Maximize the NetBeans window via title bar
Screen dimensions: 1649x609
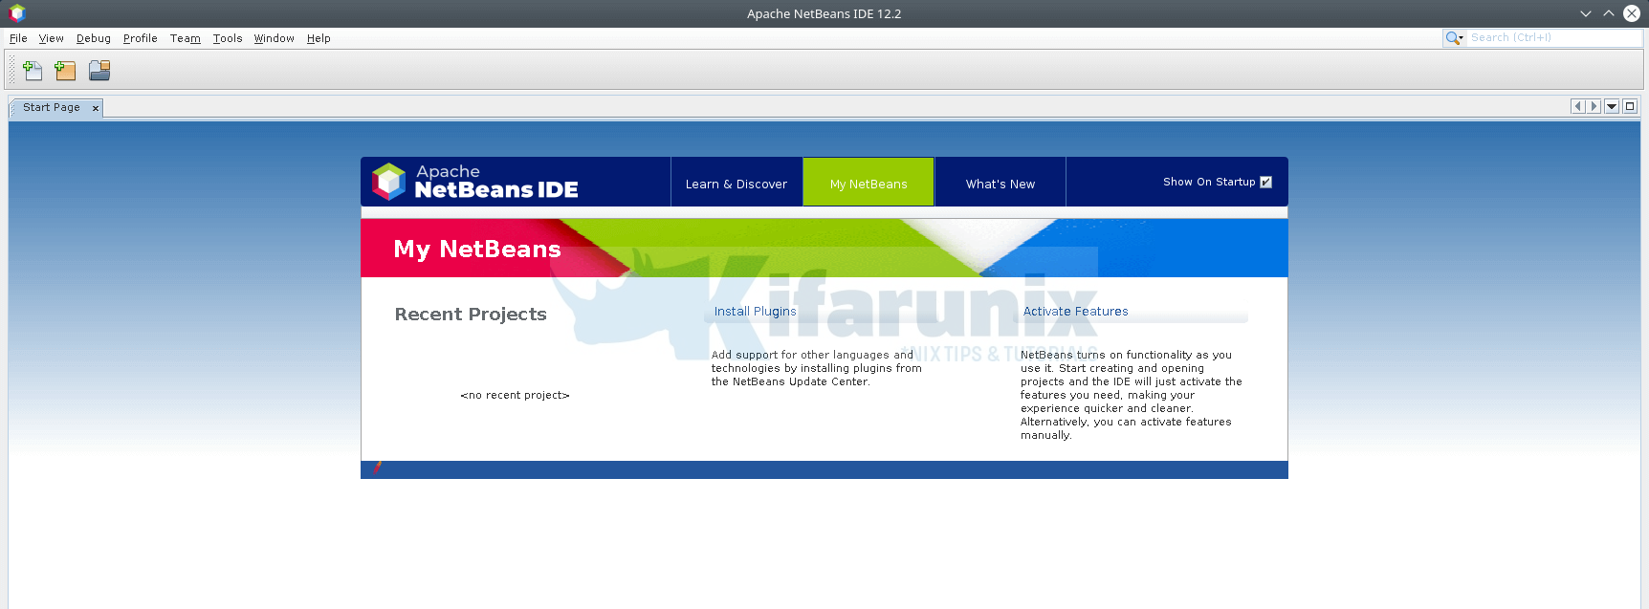[1608, 13]
